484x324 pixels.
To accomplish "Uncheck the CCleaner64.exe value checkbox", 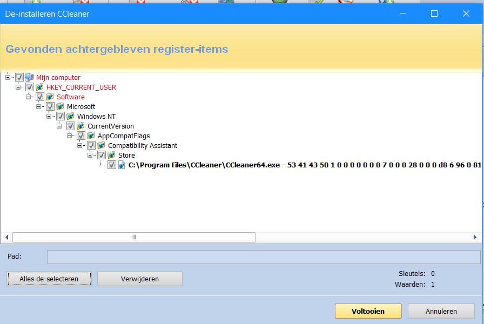I will [111, 165].
